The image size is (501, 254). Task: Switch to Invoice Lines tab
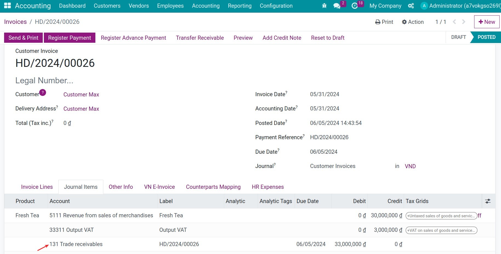[x=37, y=187]
